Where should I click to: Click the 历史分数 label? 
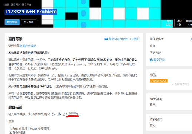pyautogui.click(x=155, y=53)
